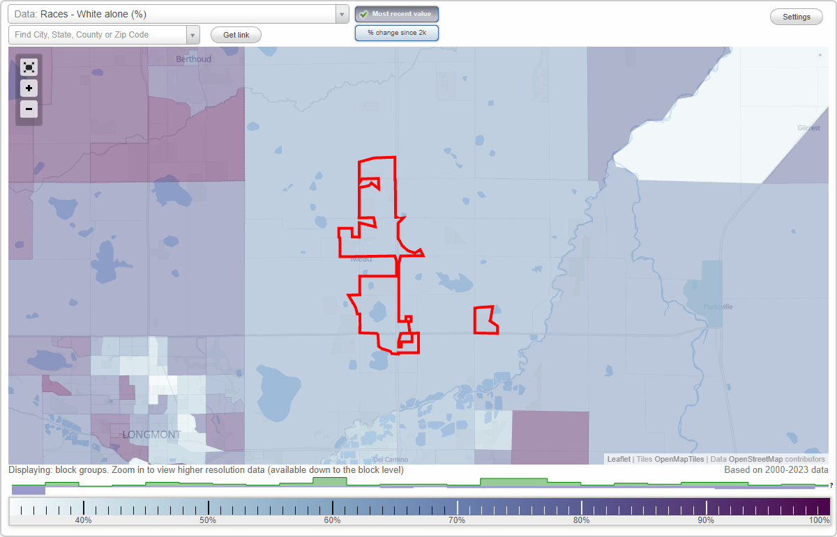Select the % change since 2k tab
Image resolution: width=837 pixels, height=537 pixels.
(x=396, y=32)
